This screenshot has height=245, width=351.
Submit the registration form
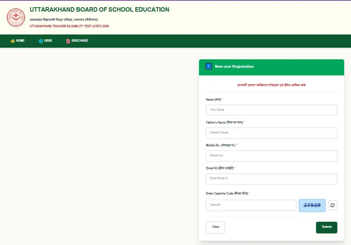tap(326, 227)
